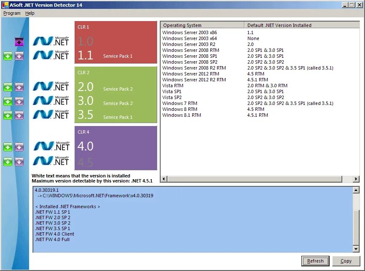Click the green download icon beside .NET 3.0
This screenshot has height=271, width=365.
(8, 101)
